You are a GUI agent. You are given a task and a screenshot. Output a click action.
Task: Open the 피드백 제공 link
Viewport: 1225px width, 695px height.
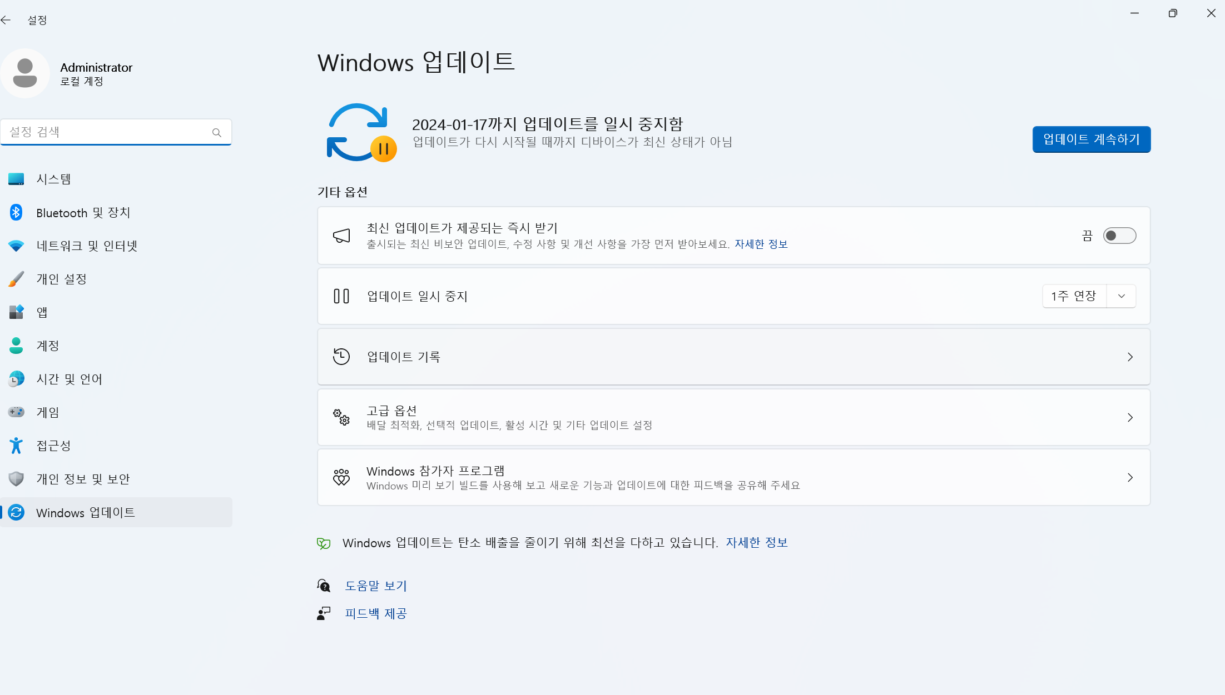tap(376, 613)
